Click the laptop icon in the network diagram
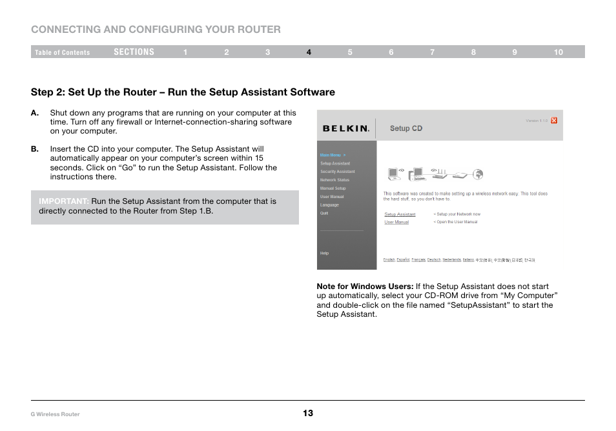The width and height of the screenshot is (616, 431). point(395,174)
